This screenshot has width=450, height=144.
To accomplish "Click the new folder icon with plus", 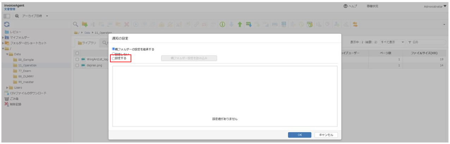I will point(85,25).
